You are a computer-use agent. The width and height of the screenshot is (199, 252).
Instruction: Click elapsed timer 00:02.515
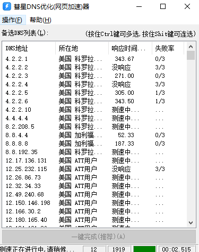[x=177, y=249]
